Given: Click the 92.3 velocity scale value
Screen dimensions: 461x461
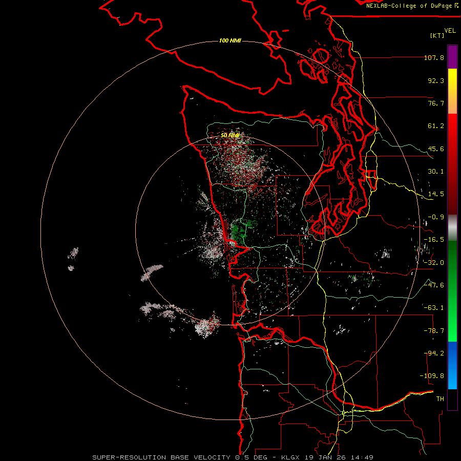Looking at the screenshot, I should pyautogui.click(x=436, y=80).
